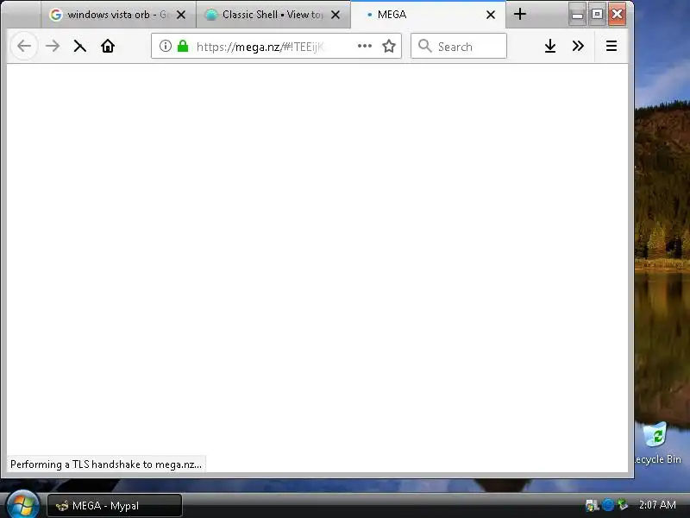Click the network tray icon
This screenshot has height=518, width=690.
coord(592,505)
